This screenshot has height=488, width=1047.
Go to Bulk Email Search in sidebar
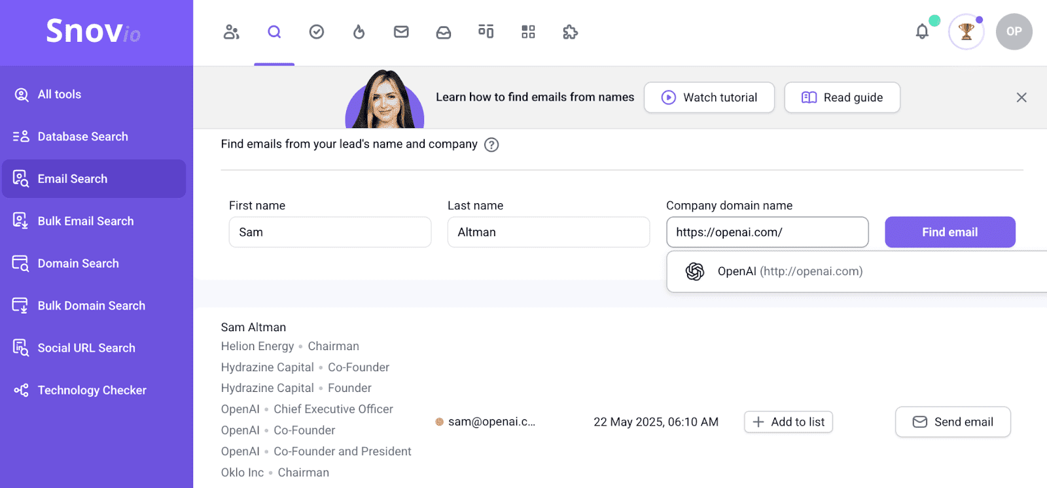[85, 221]
